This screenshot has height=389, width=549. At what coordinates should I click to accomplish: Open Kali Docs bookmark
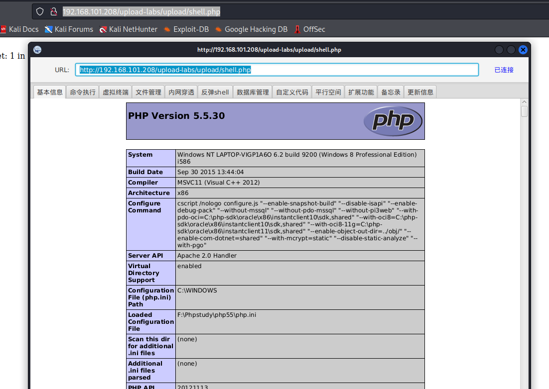(19, 29)
